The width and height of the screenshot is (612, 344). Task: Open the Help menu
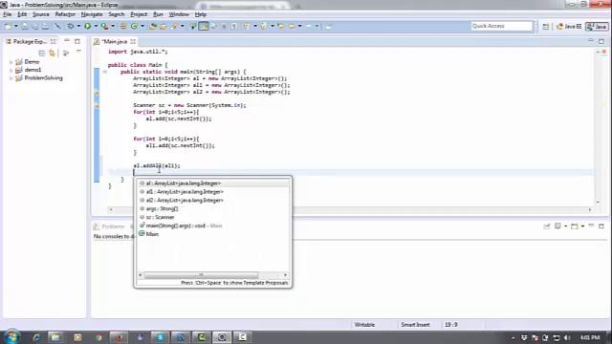click(200, 14)
